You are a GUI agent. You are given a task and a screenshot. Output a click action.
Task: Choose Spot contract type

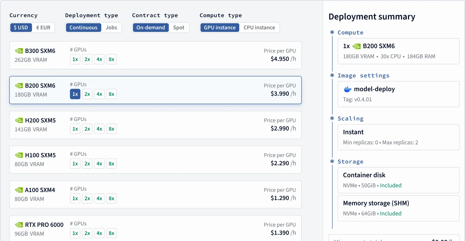pos(179,27)
